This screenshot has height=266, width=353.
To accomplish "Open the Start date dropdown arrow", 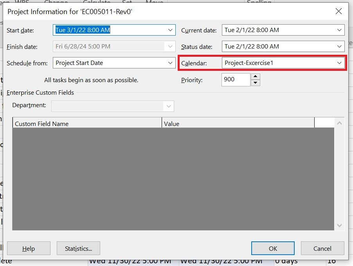I will click(170, 30).
